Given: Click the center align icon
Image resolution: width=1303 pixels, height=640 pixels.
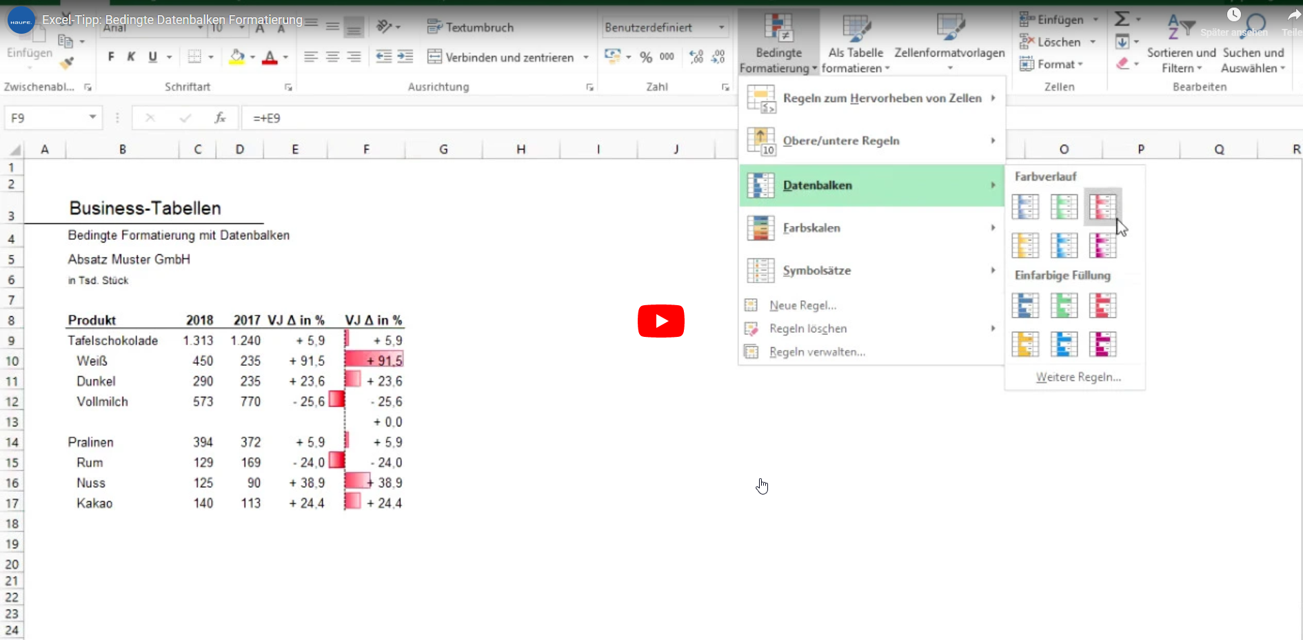Looking at the screenshot, I should (x=332, y=57).
